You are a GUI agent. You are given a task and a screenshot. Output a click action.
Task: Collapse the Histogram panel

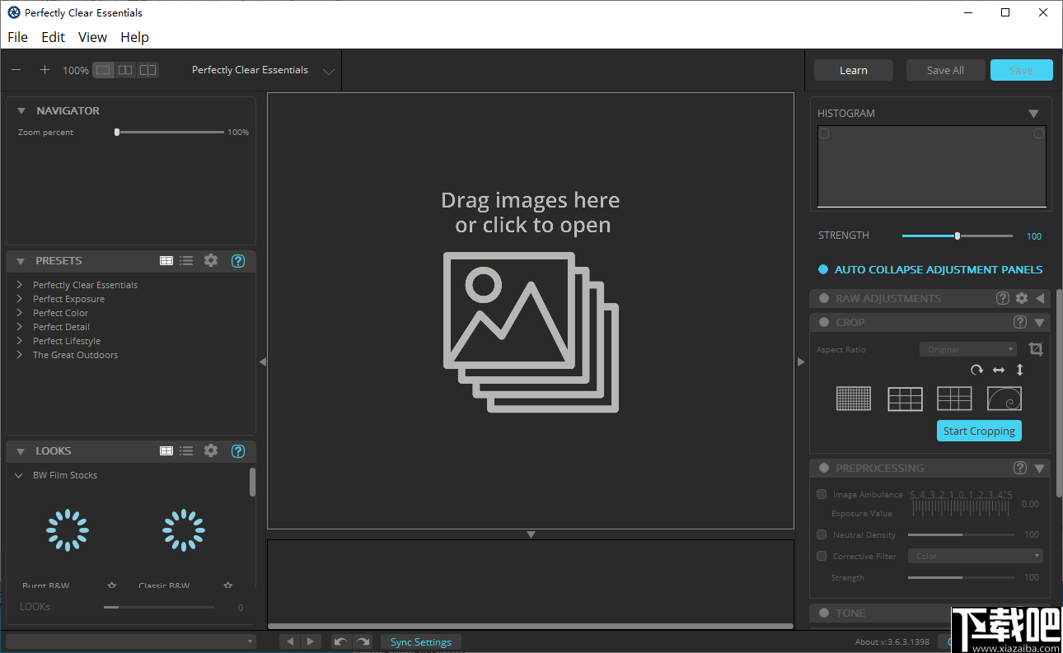tap(1033, 114)
